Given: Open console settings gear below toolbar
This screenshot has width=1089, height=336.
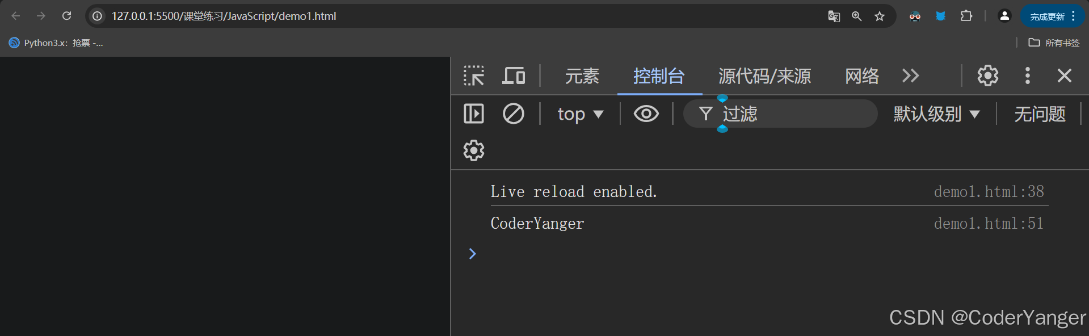Looking at the screenshot, I should point(474,150).
